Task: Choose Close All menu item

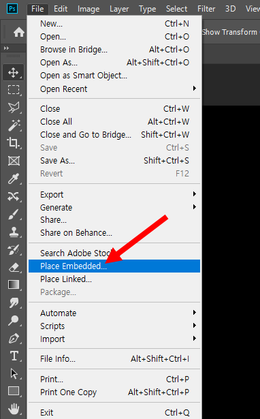Action: pos(114,121)
